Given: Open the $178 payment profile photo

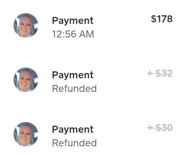Looking at the screenshot, I should (26, 25).
